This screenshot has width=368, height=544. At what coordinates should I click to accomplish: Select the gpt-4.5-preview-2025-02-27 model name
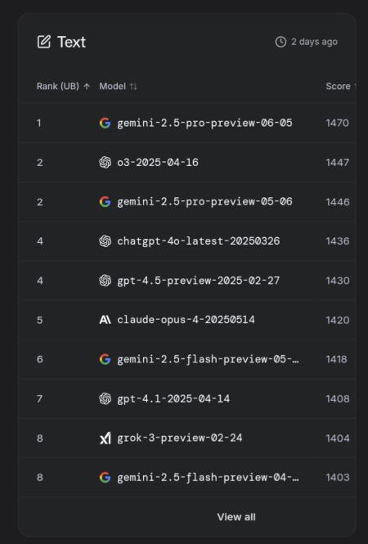tap(198, 281)
